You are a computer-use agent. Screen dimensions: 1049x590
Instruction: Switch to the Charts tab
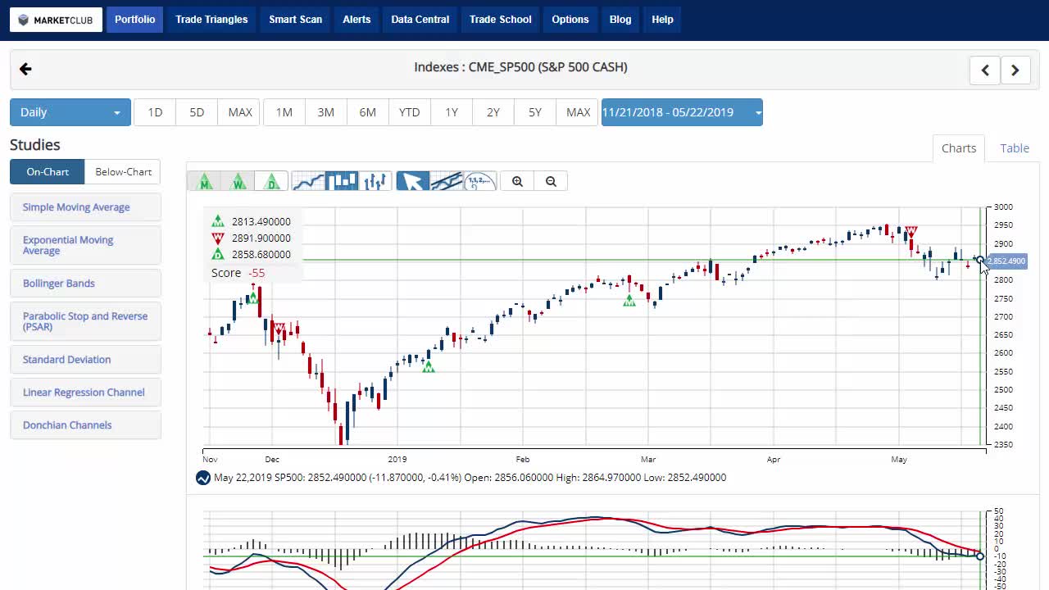(x=959, y=148)
